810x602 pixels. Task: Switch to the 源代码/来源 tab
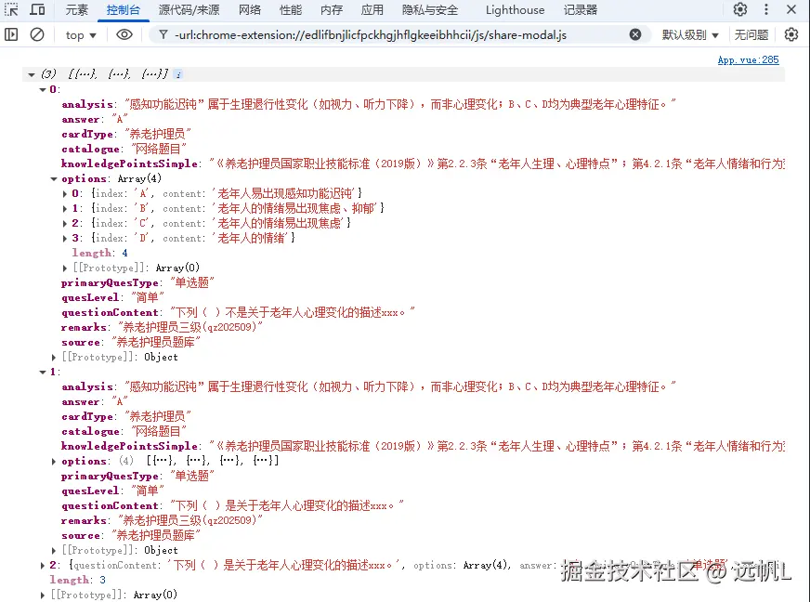pos(189,10)
